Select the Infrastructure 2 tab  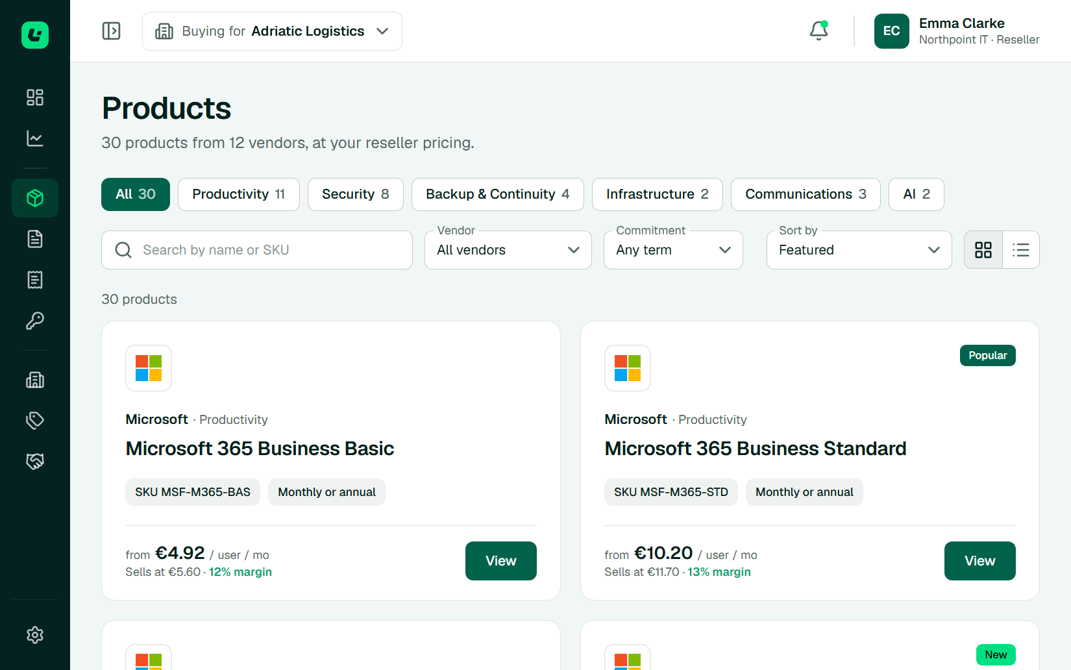(658, 194)
